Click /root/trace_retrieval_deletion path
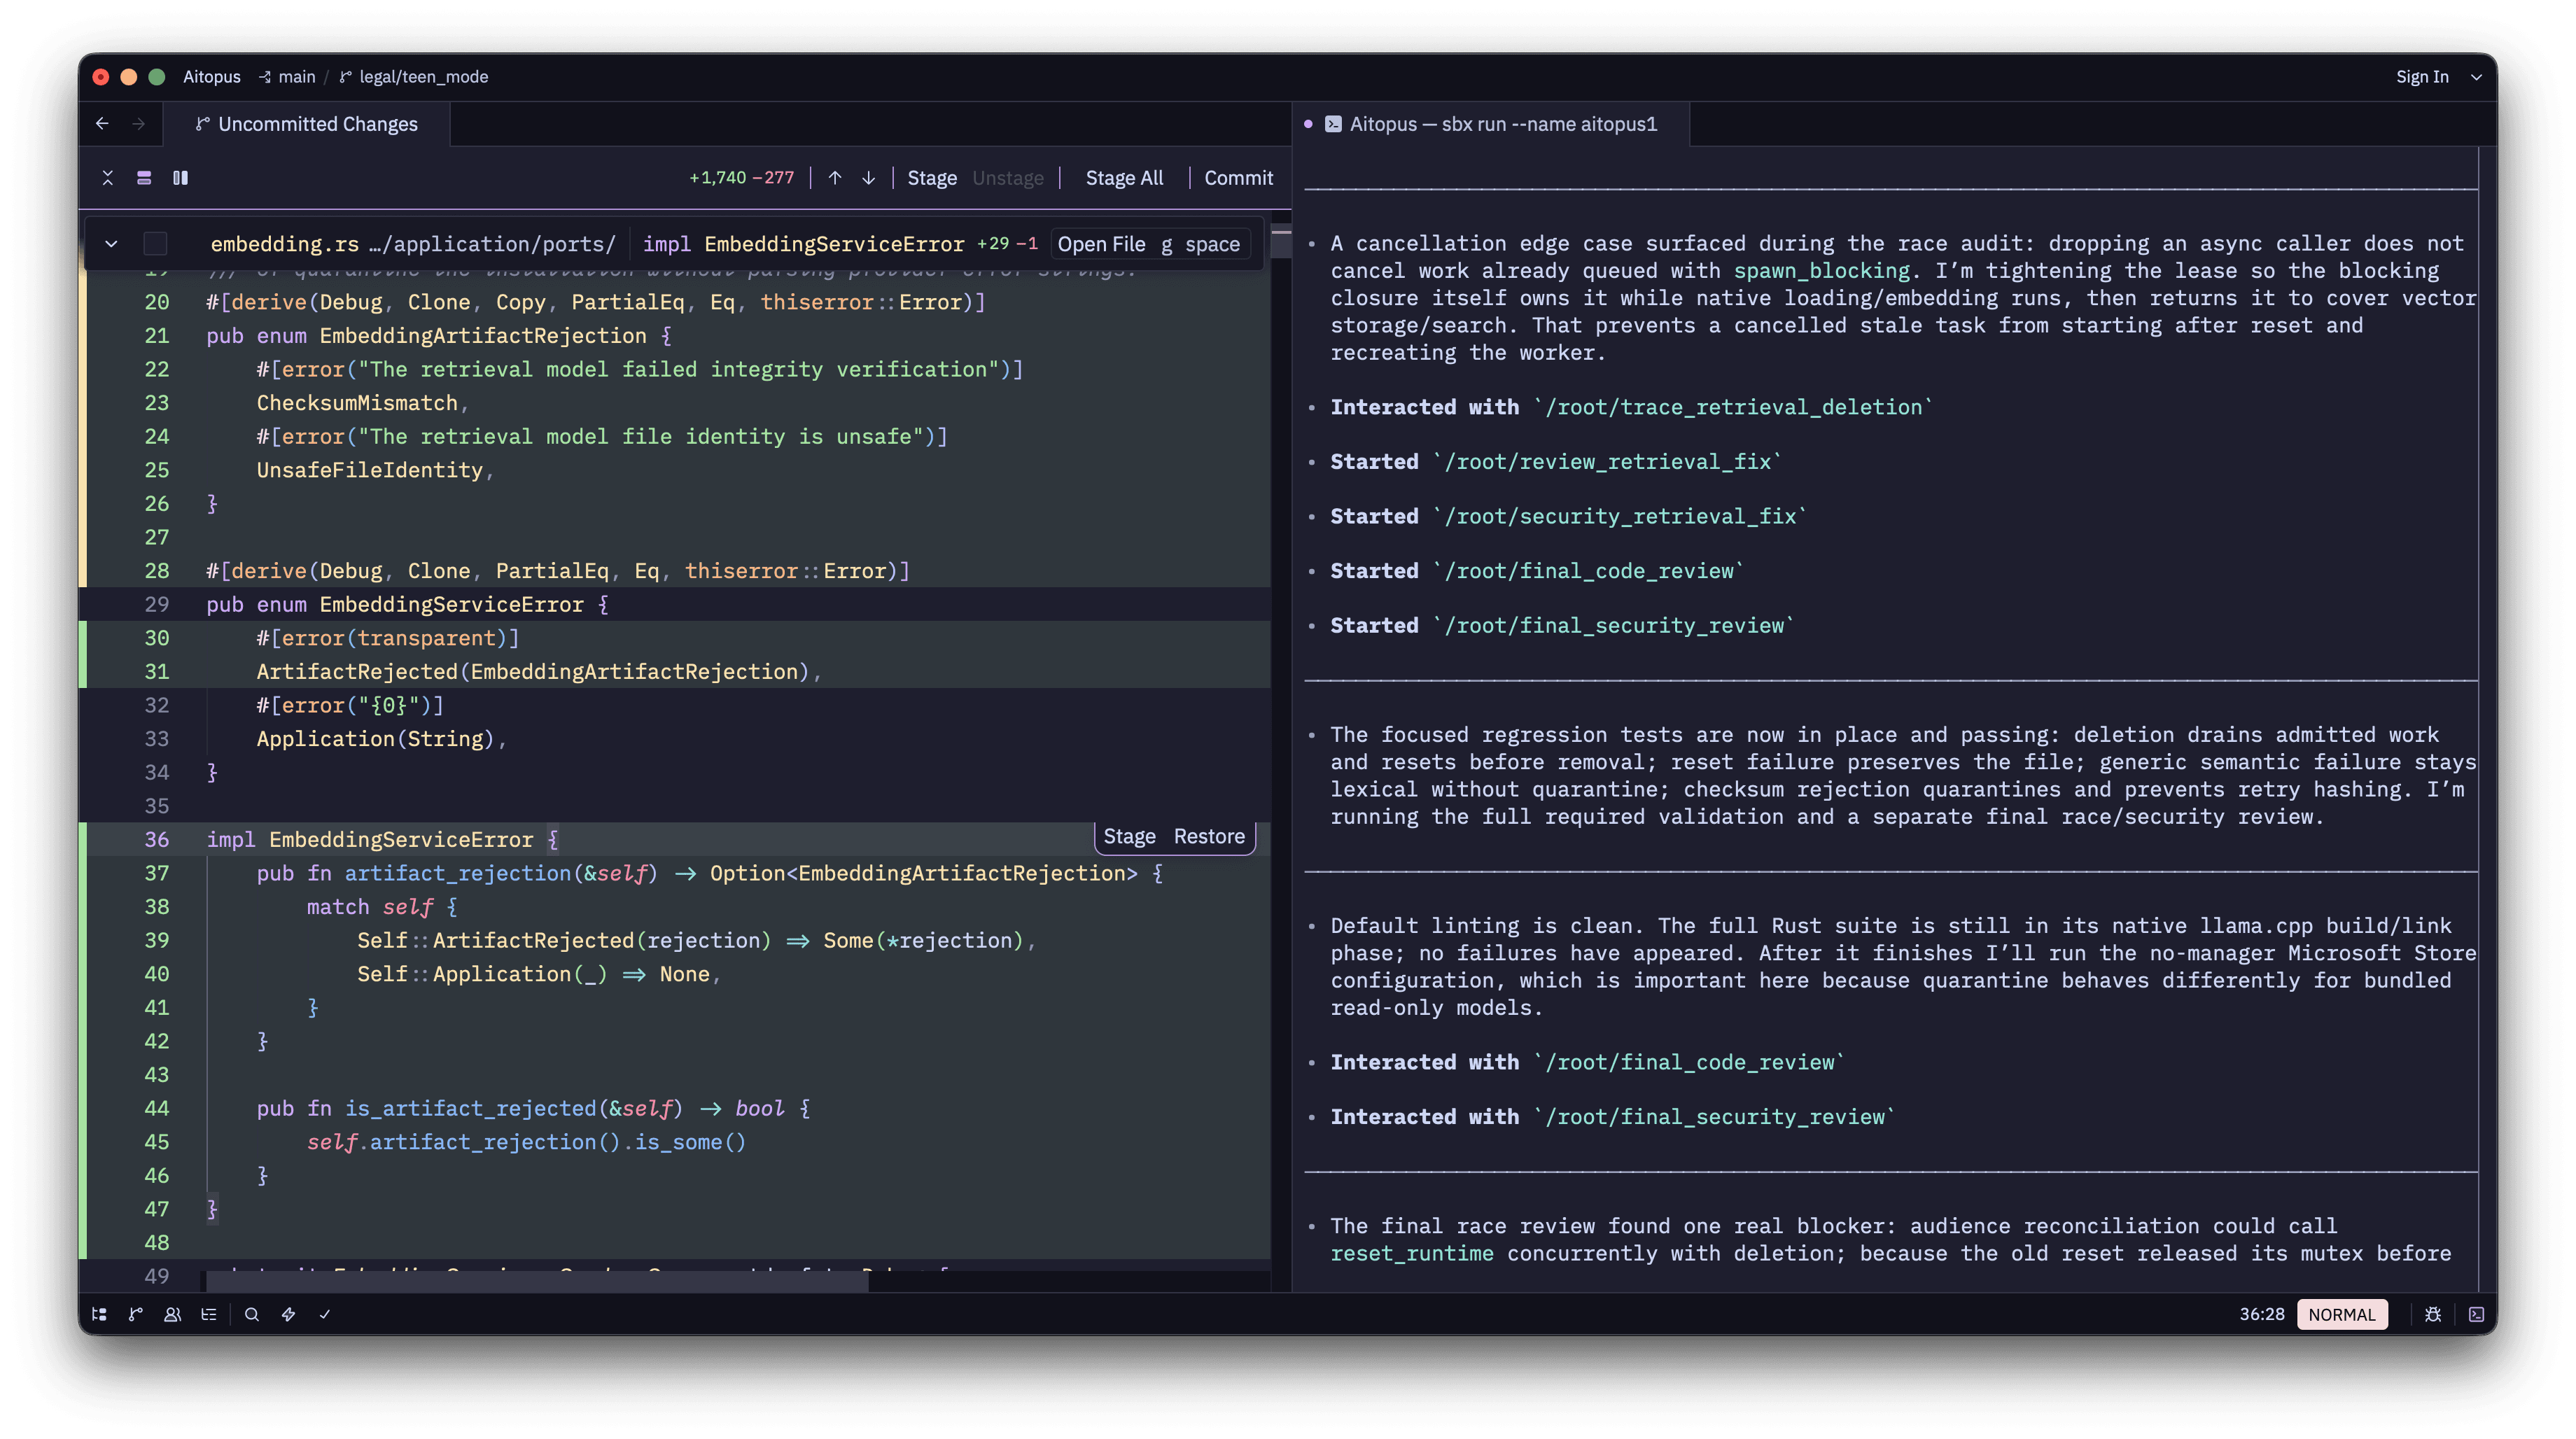 pyautogui.click(x=1733, y=407)
